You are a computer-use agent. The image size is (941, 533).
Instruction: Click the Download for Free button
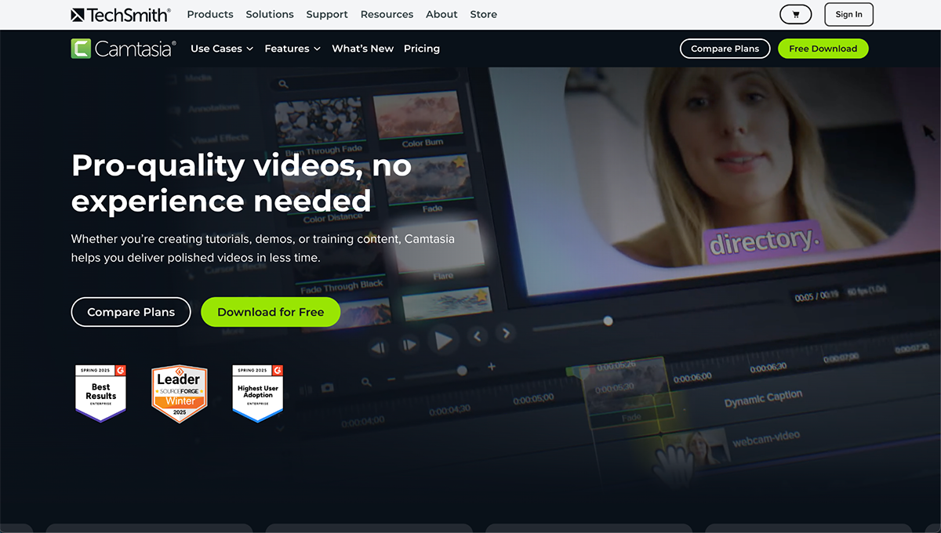tap(271, 311)
